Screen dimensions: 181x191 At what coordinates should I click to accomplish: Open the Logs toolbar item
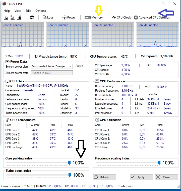tap(48, 18)
